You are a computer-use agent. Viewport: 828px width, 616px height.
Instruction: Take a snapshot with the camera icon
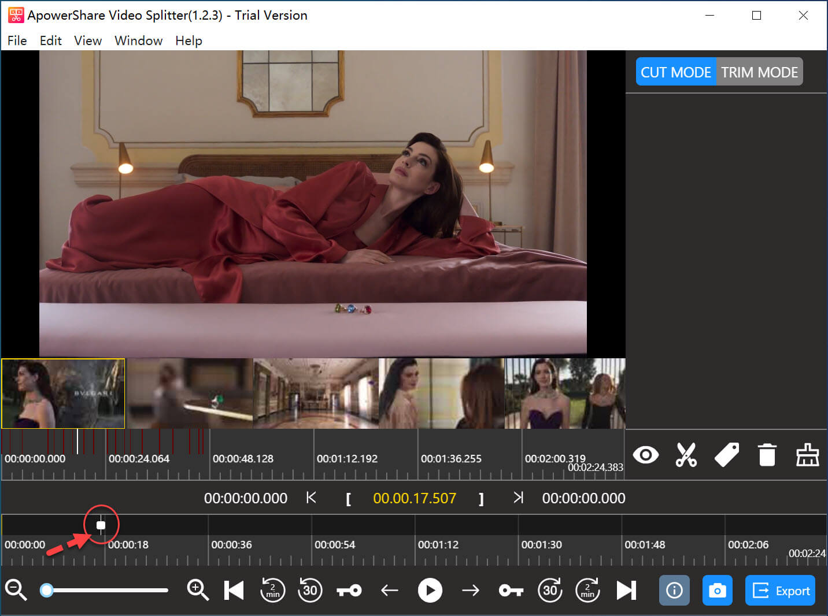pos(717,591)
